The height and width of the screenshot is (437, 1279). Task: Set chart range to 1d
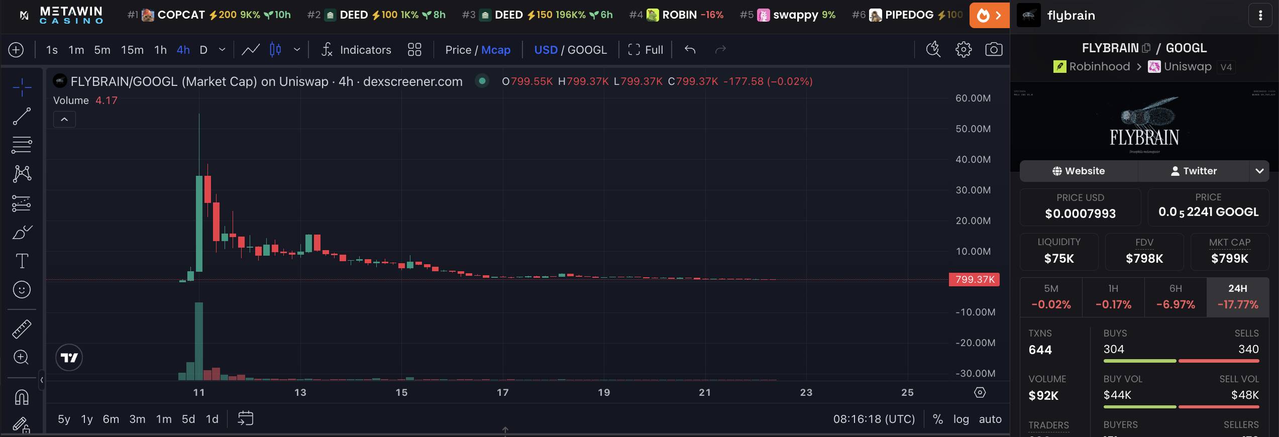coord(212,419)
